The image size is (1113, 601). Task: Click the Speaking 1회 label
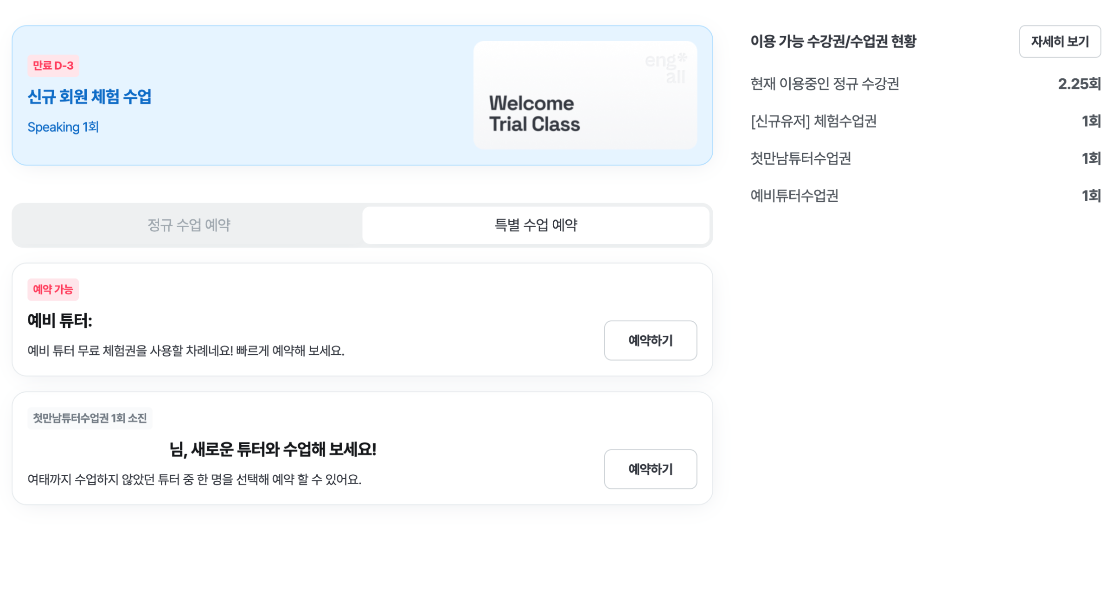point(63,127)
